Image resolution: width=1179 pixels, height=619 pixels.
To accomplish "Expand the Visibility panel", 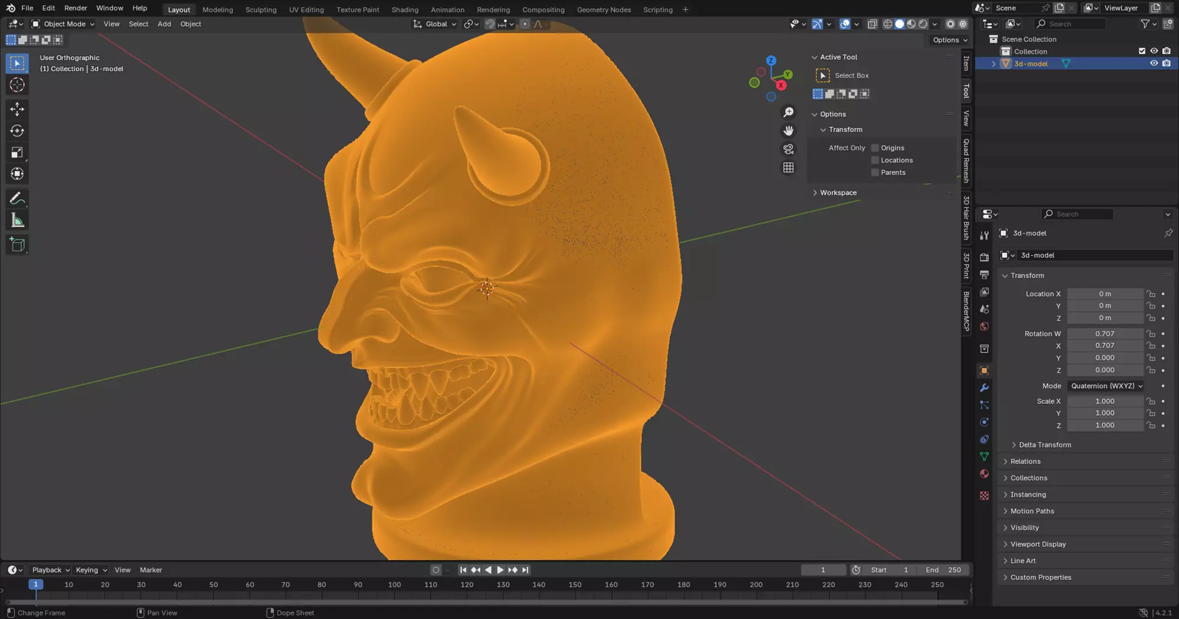I will [1025, 528].
